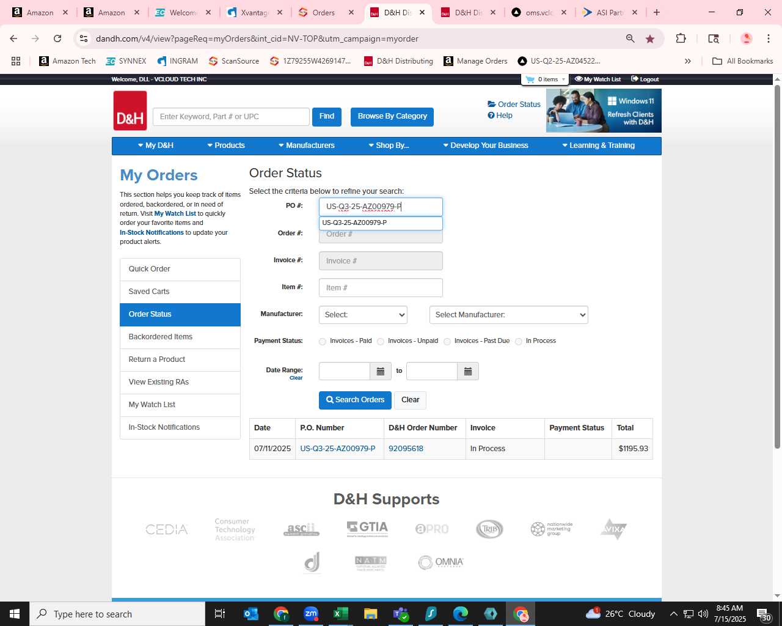This screenshot has height=626, width=782.
Task: Click the zoom magnifier icon in address bar
Action: [630, 39]
